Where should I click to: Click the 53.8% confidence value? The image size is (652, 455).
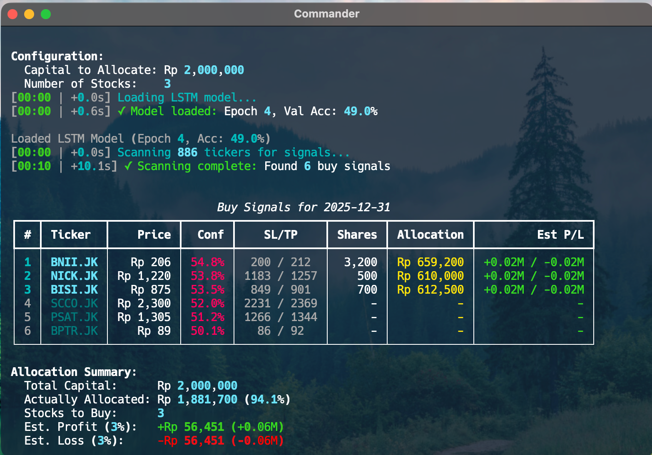[207, 276]
